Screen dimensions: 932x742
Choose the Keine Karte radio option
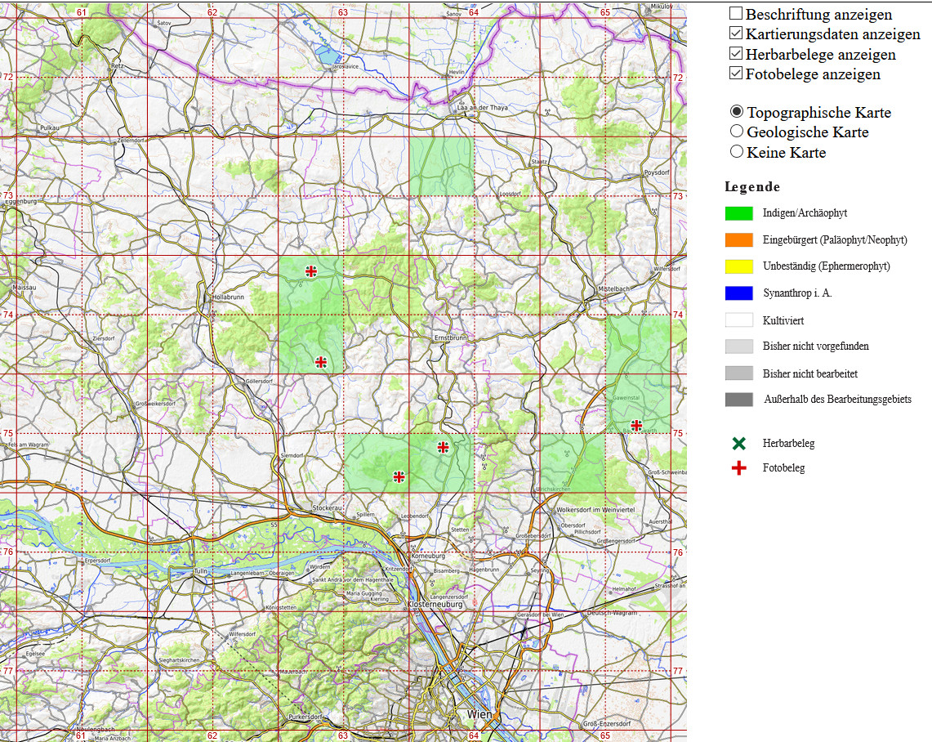pyautogui.click(x=737, y=151)
